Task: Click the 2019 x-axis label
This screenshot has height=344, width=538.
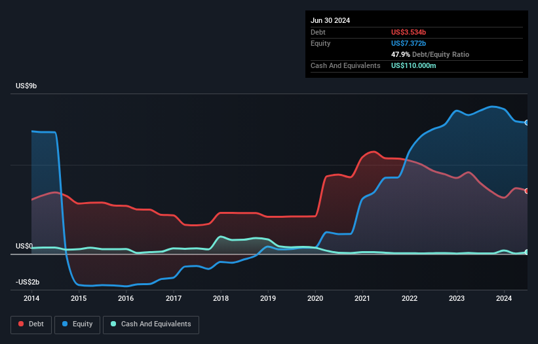Action: pyautogui.click(x=268, y=298)
